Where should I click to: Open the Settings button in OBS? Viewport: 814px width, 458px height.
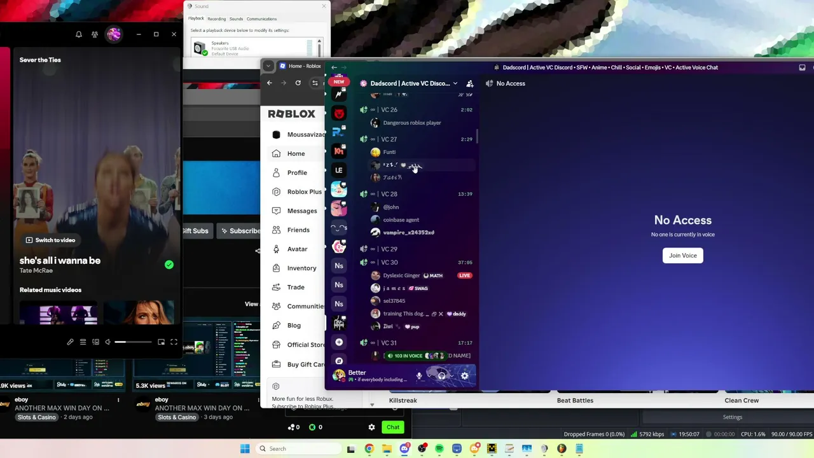pos(733,417)
